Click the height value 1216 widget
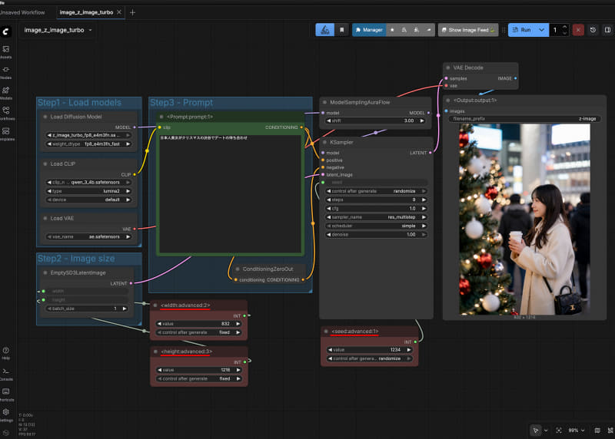 point(199,370)
